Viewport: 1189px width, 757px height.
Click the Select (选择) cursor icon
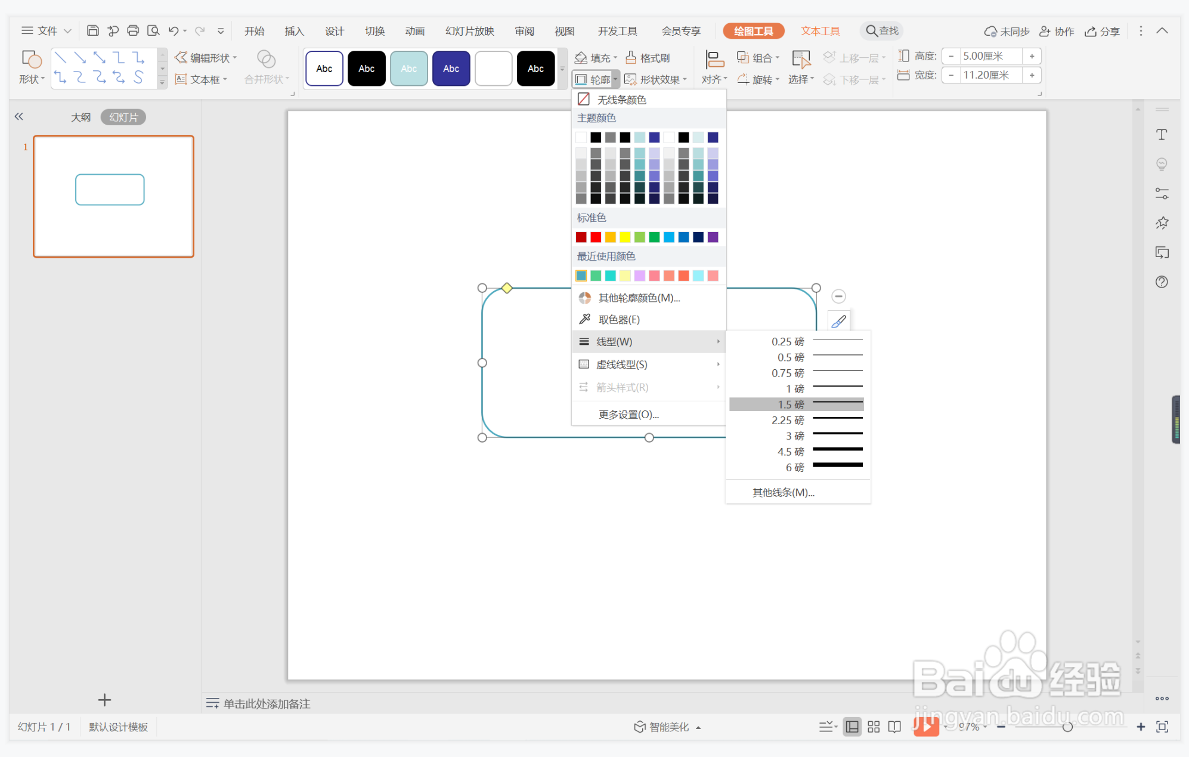801,60
